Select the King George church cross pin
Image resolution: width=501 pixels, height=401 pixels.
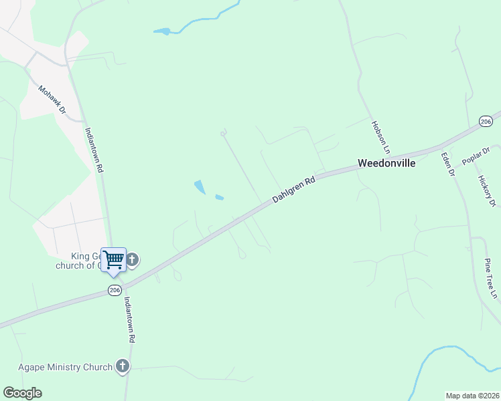133,260
